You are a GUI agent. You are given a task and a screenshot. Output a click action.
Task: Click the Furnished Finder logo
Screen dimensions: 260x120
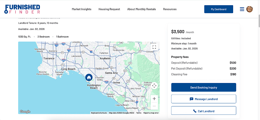22,9
